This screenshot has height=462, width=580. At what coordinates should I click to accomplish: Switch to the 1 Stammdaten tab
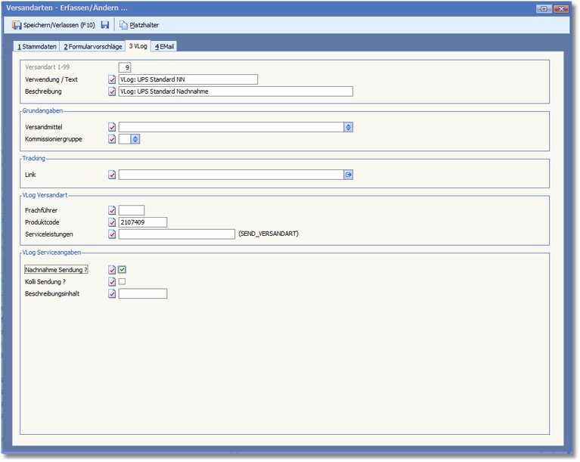(37, 46)
